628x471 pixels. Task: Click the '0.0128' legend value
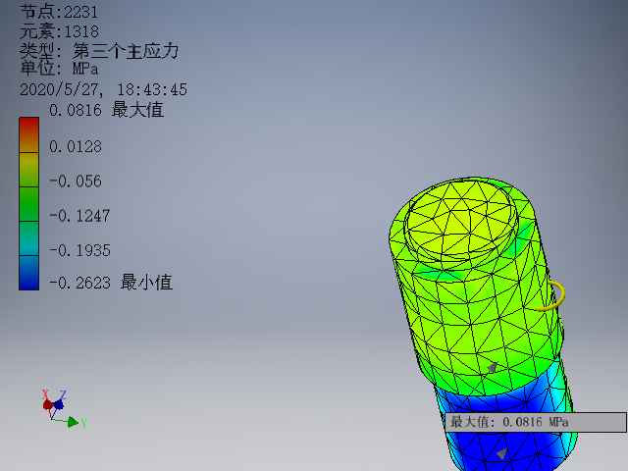(76, 146)
